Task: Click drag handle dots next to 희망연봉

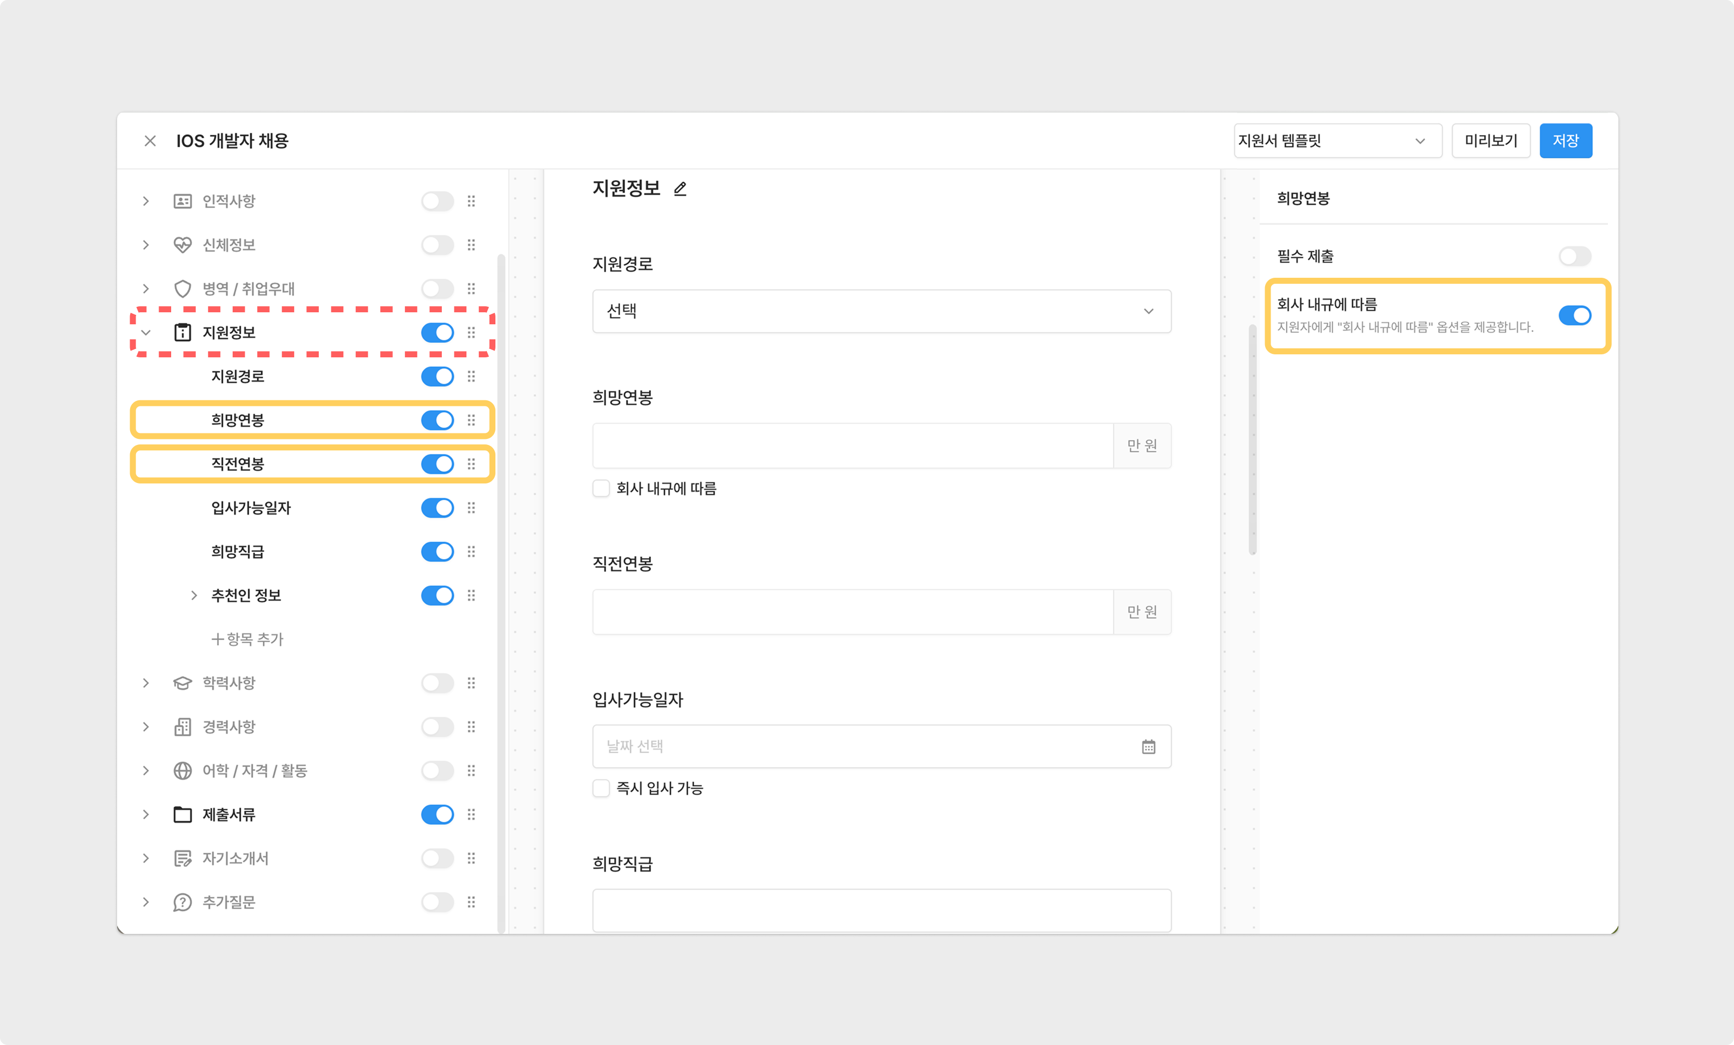Action: click(x=471, y=420)
